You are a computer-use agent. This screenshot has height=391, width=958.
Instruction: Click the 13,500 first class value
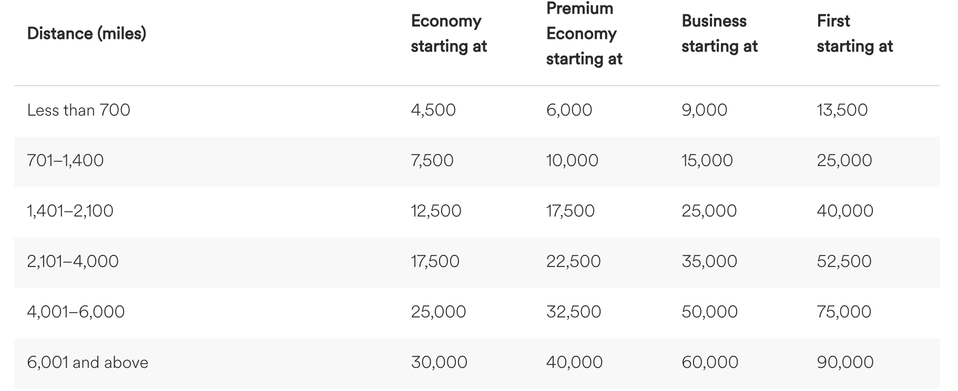pyautogui.click(x=842, y=110)
